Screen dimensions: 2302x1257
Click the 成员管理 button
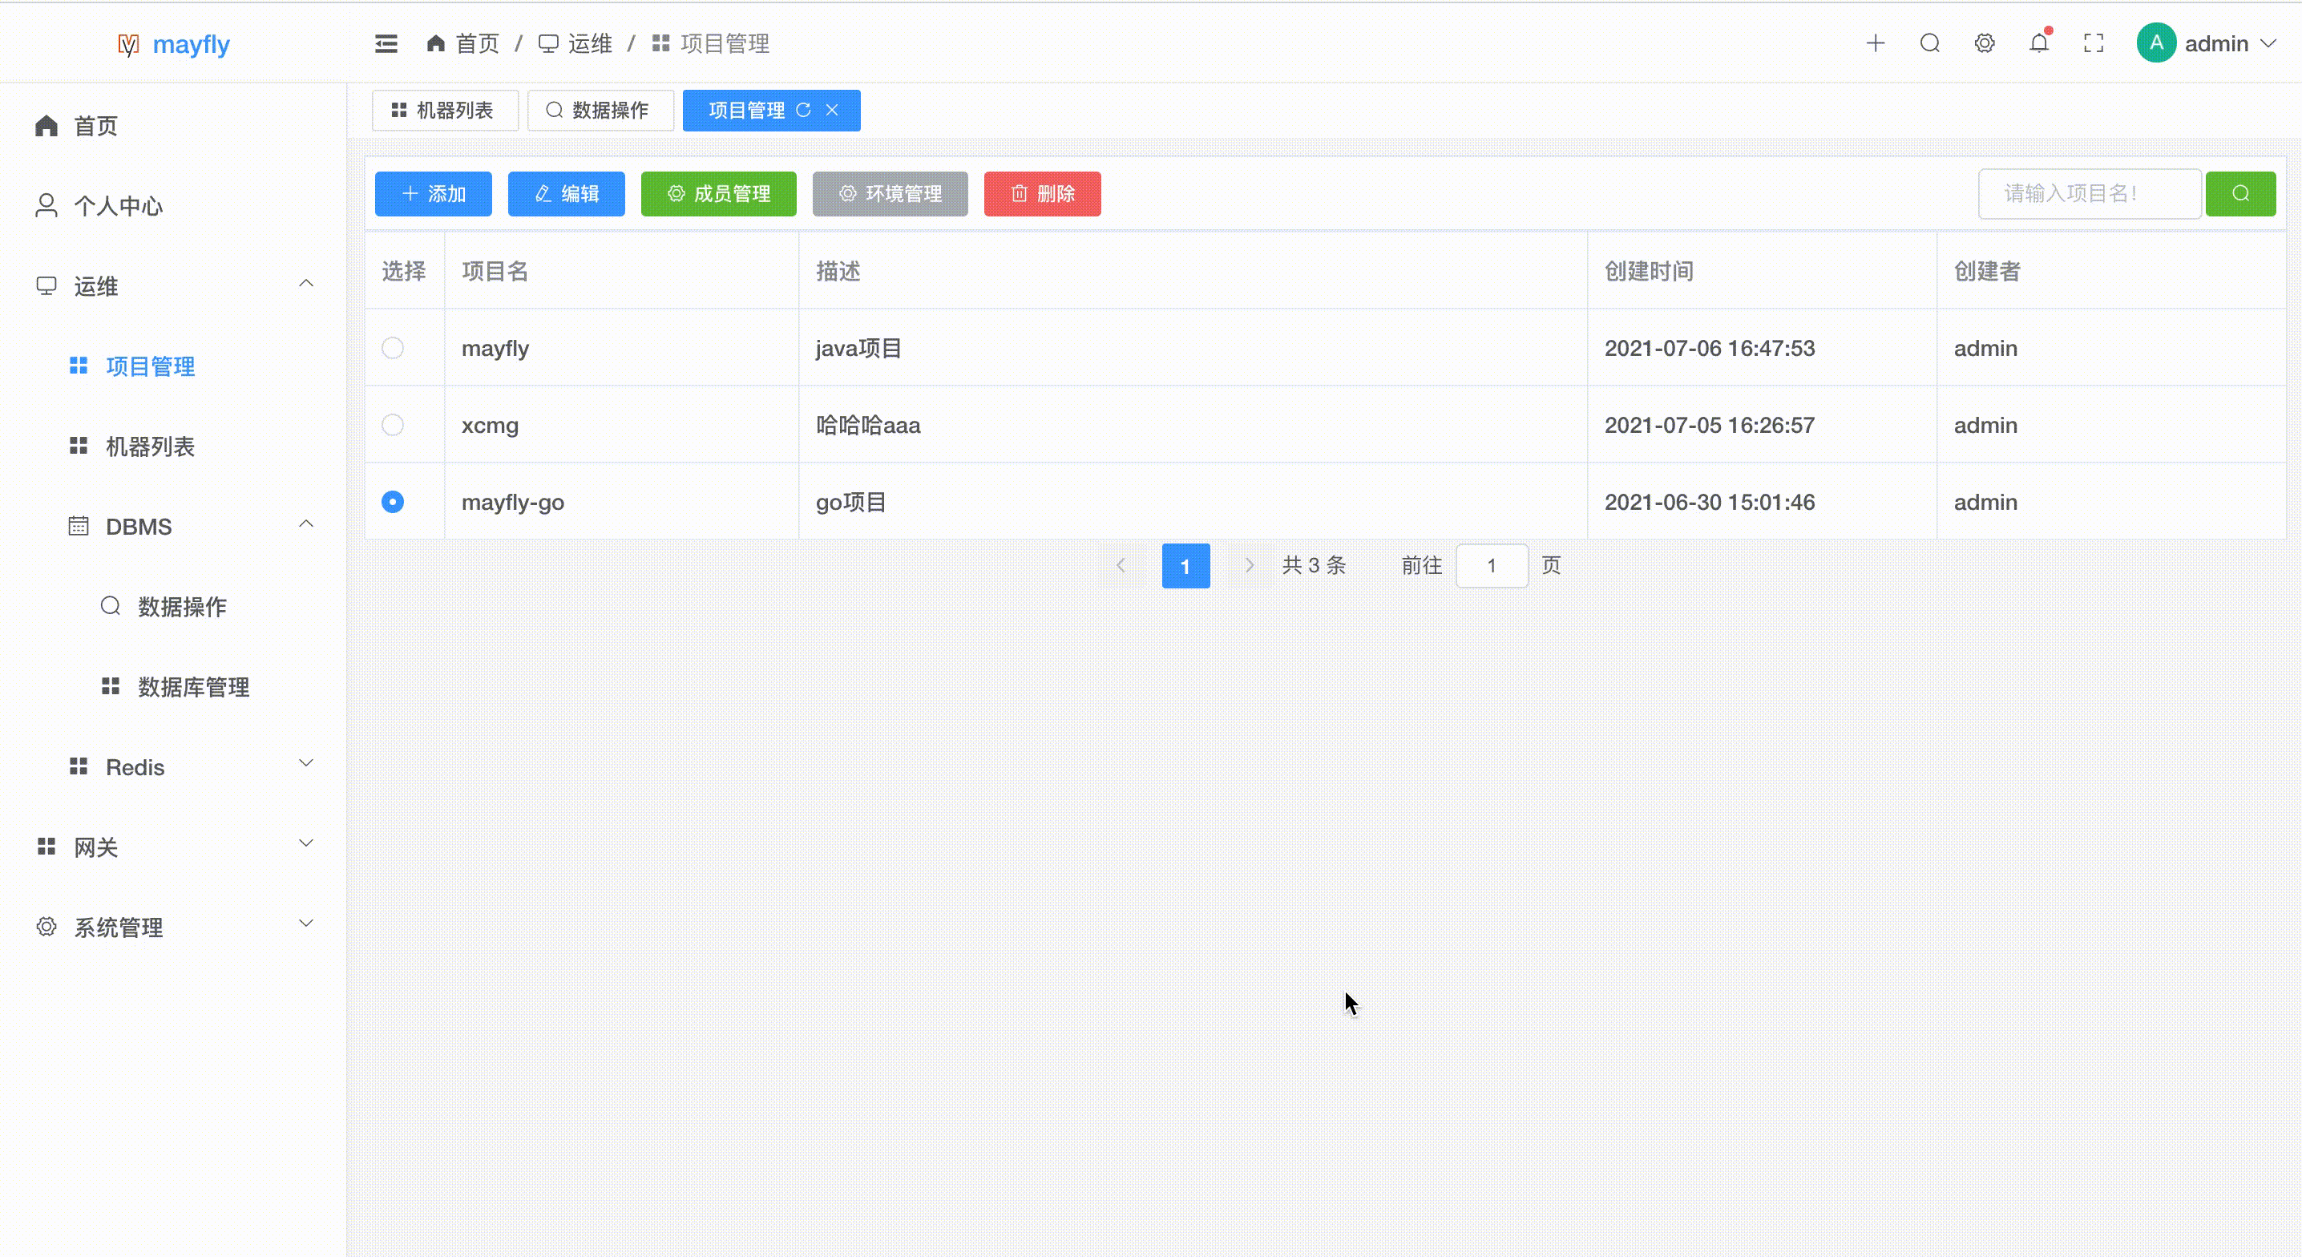tap(718, 194)
